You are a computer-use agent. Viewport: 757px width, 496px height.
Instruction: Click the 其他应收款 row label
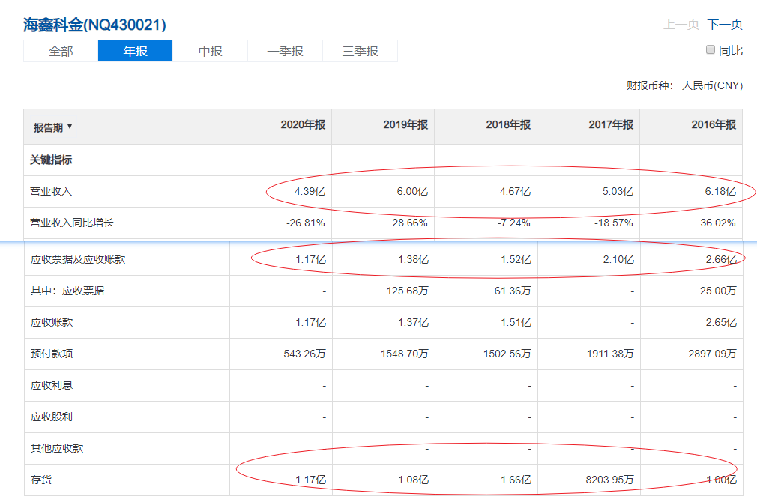57,448
